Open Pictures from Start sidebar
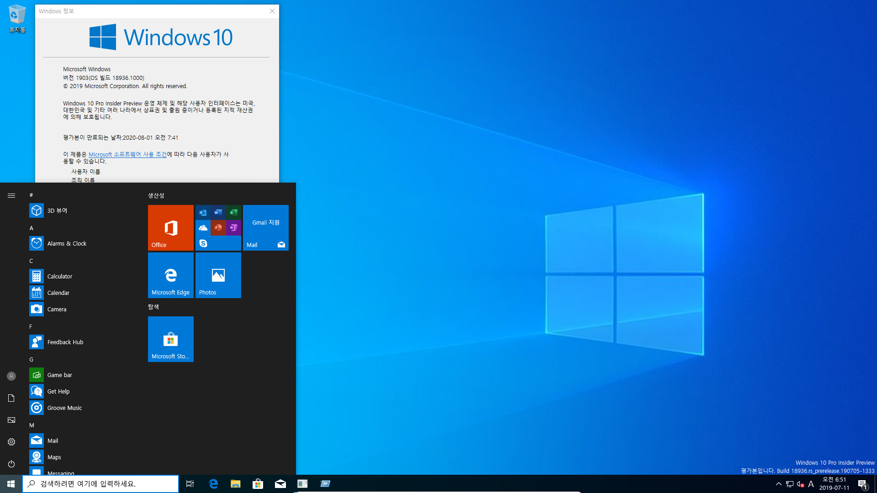Screen dimensions: 877x493 coord(11,420)
